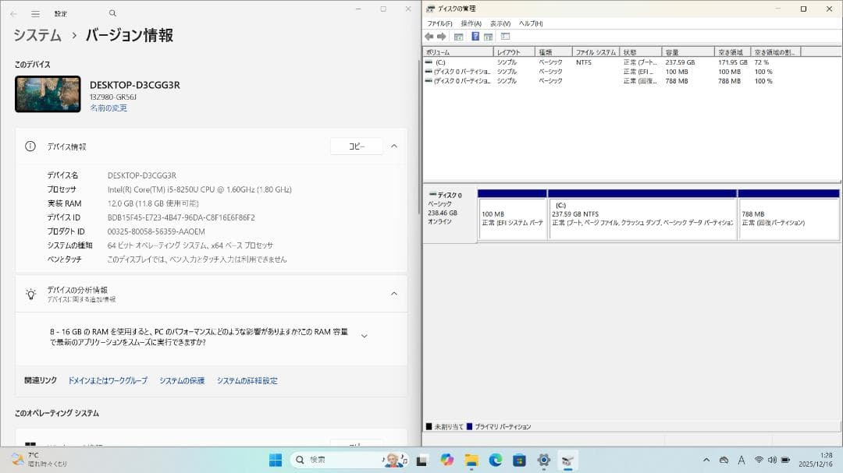Click the back arrow in the Settings app
The image size is (843, 473).
click(x=13, y=12)
